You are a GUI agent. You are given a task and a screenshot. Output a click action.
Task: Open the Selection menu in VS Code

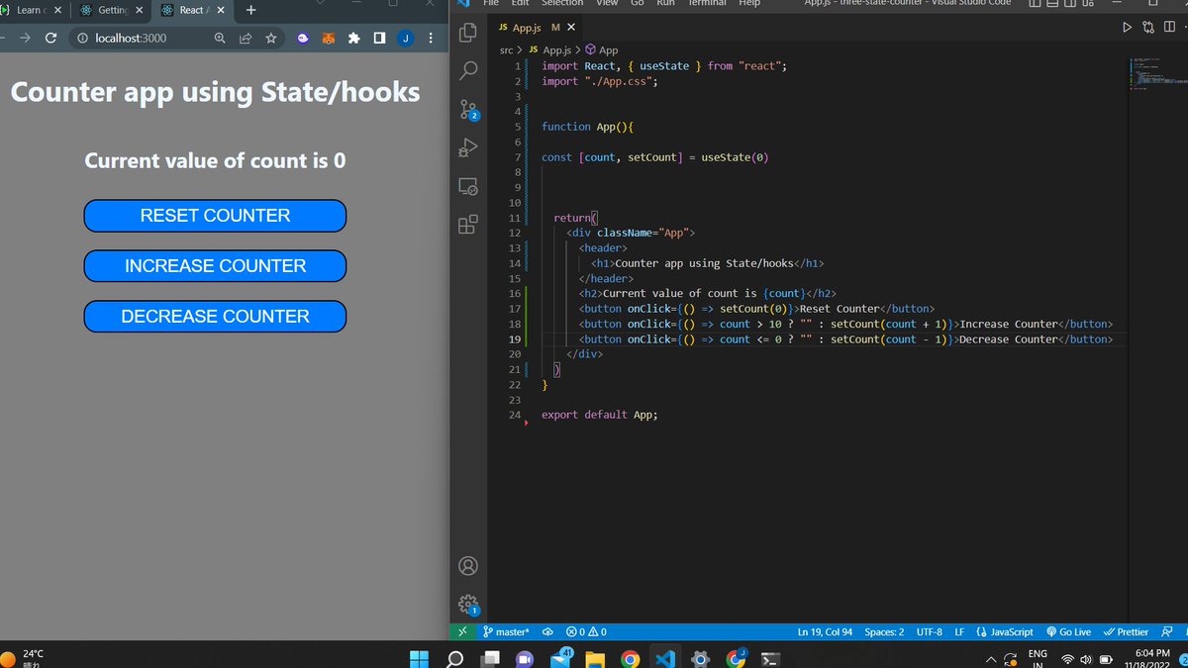(x=562, y=3)
